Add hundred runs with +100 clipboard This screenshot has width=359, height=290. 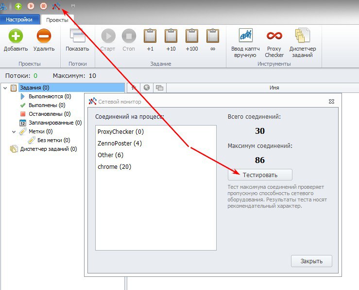191,40
